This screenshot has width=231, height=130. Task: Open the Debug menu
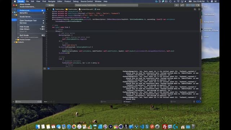(x=76, y=1)
